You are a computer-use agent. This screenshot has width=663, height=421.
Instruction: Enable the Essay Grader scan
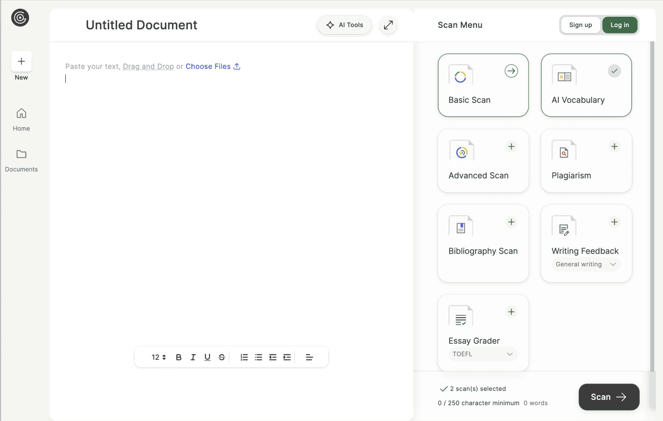pyautogui.click(x=511, y=312)
